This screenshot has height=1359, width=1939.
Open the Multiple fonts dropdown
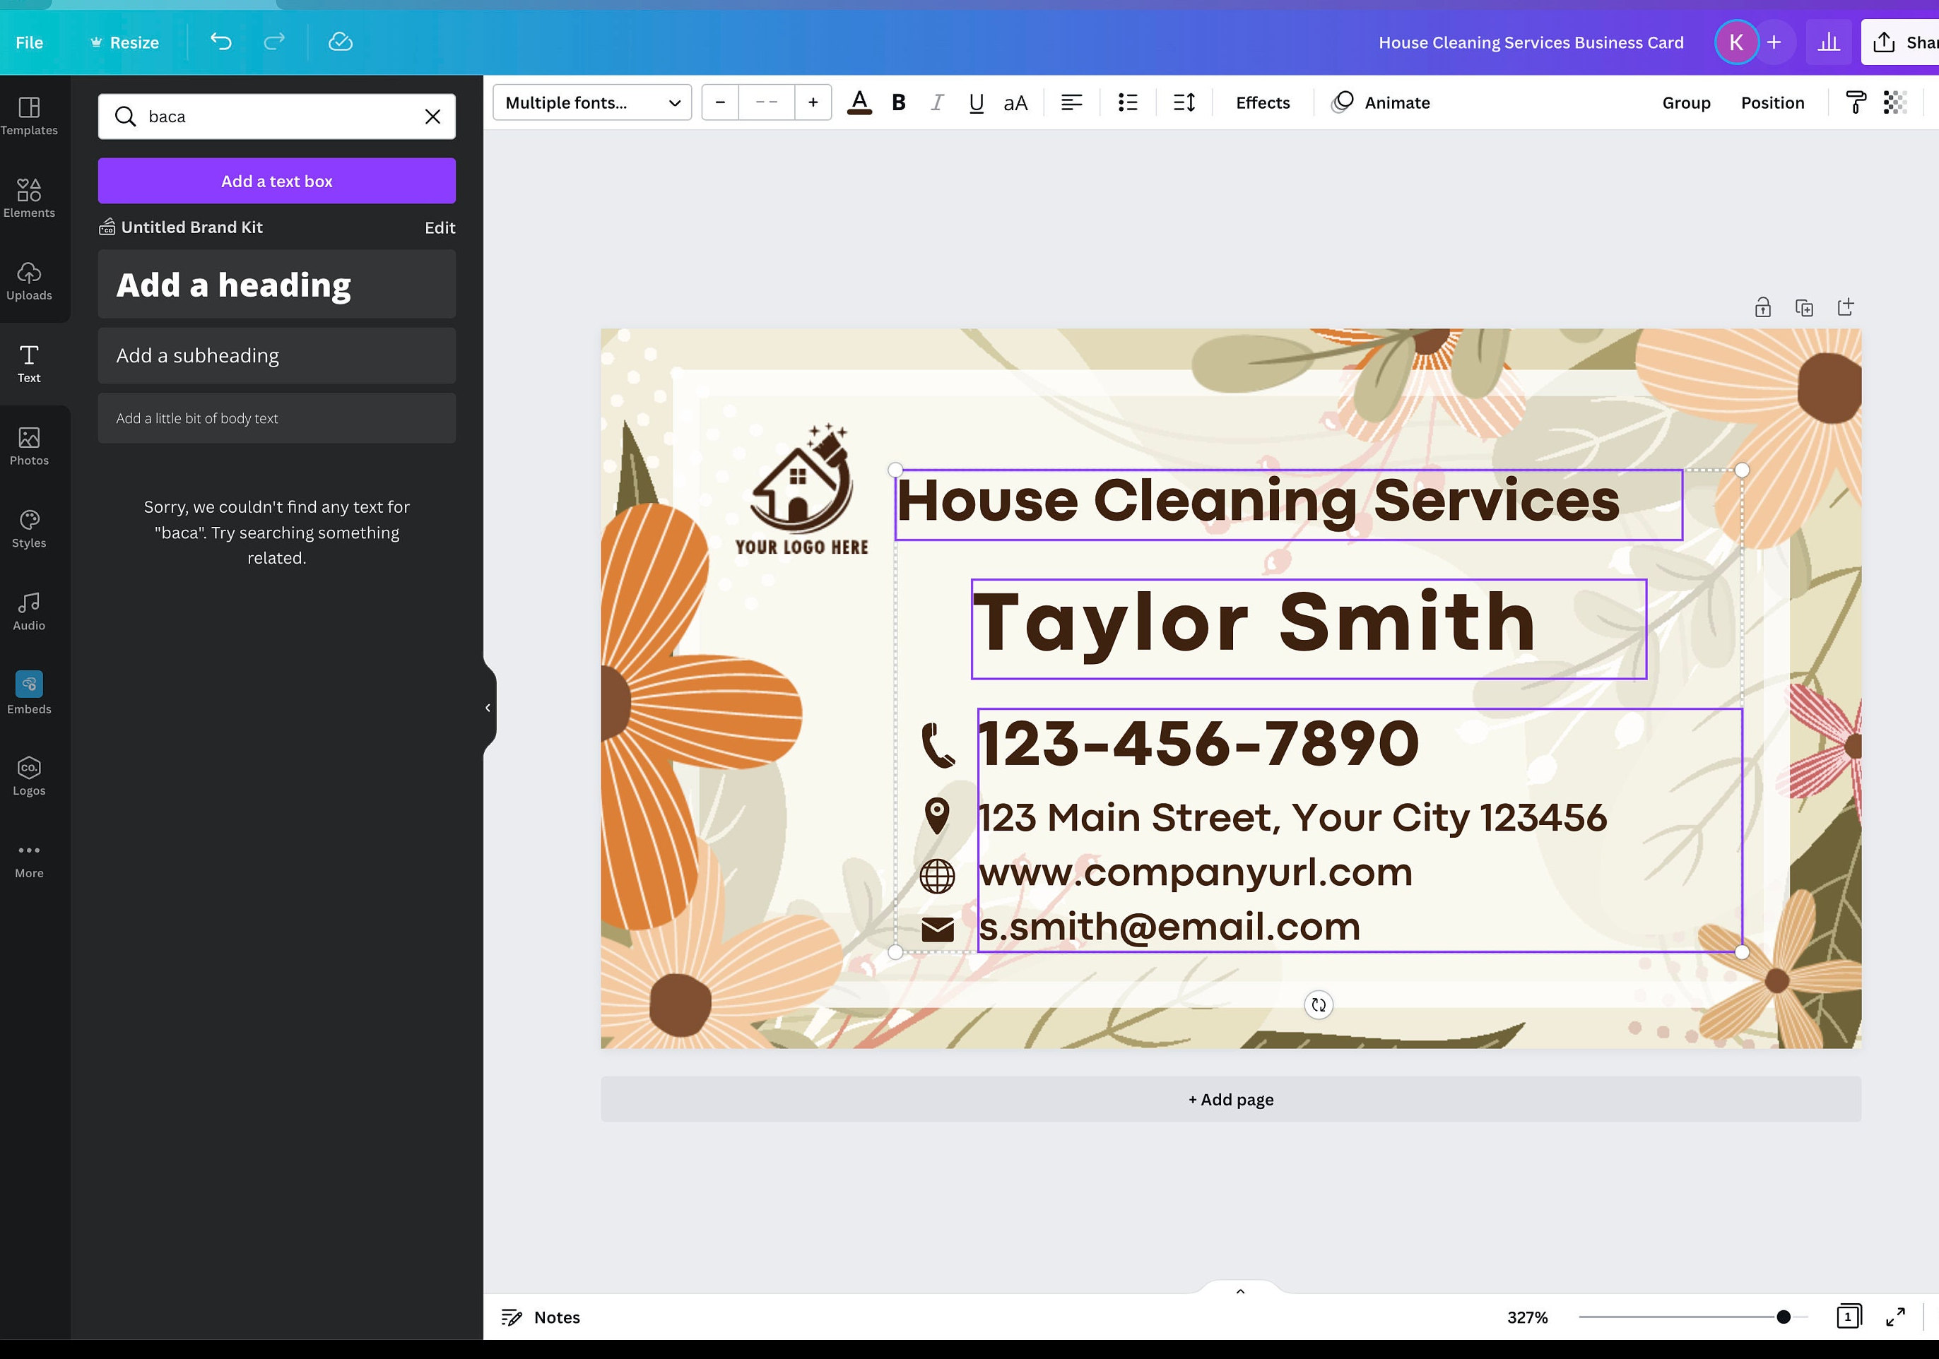pos(591,102)
